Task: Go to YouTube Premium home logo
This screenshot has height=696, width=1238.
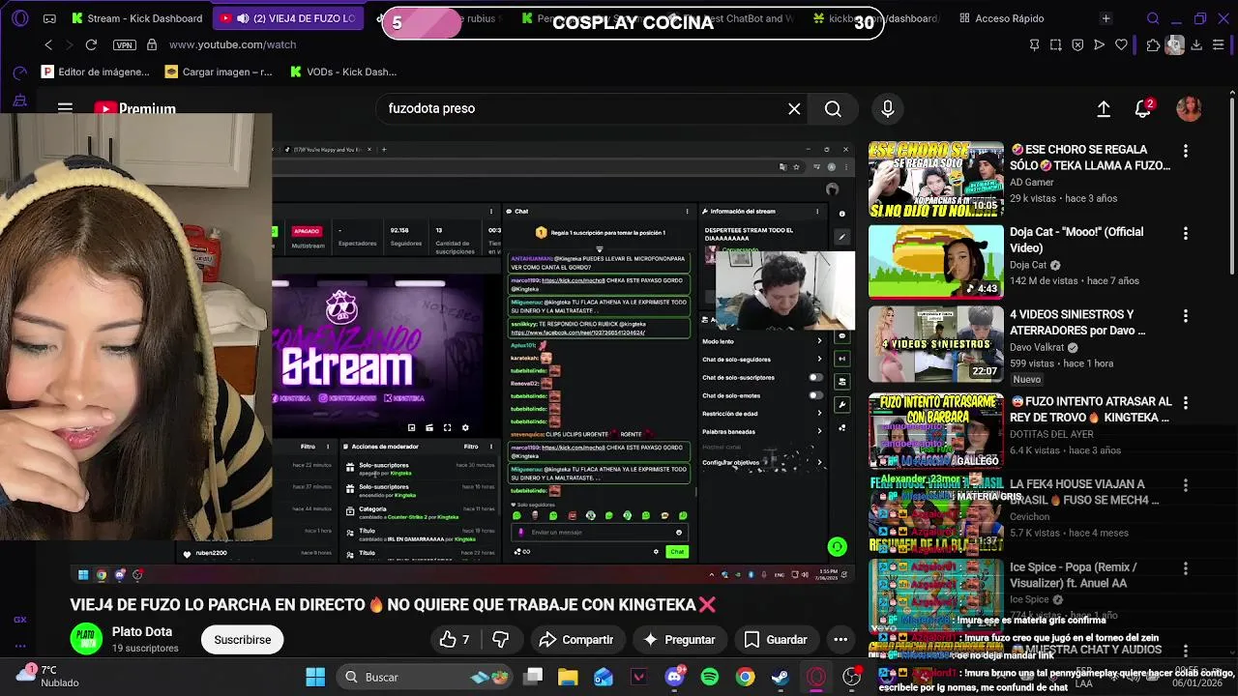Action: click(134, 108)
